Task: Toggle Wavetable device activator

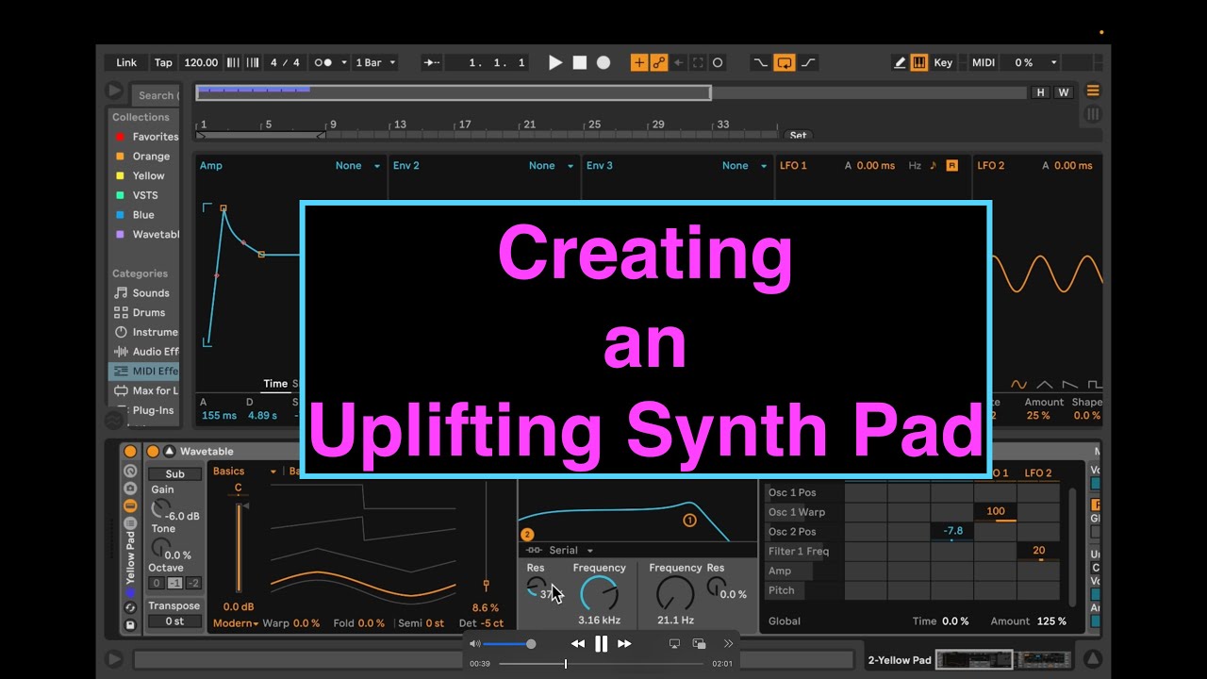Action: [153, 451]
